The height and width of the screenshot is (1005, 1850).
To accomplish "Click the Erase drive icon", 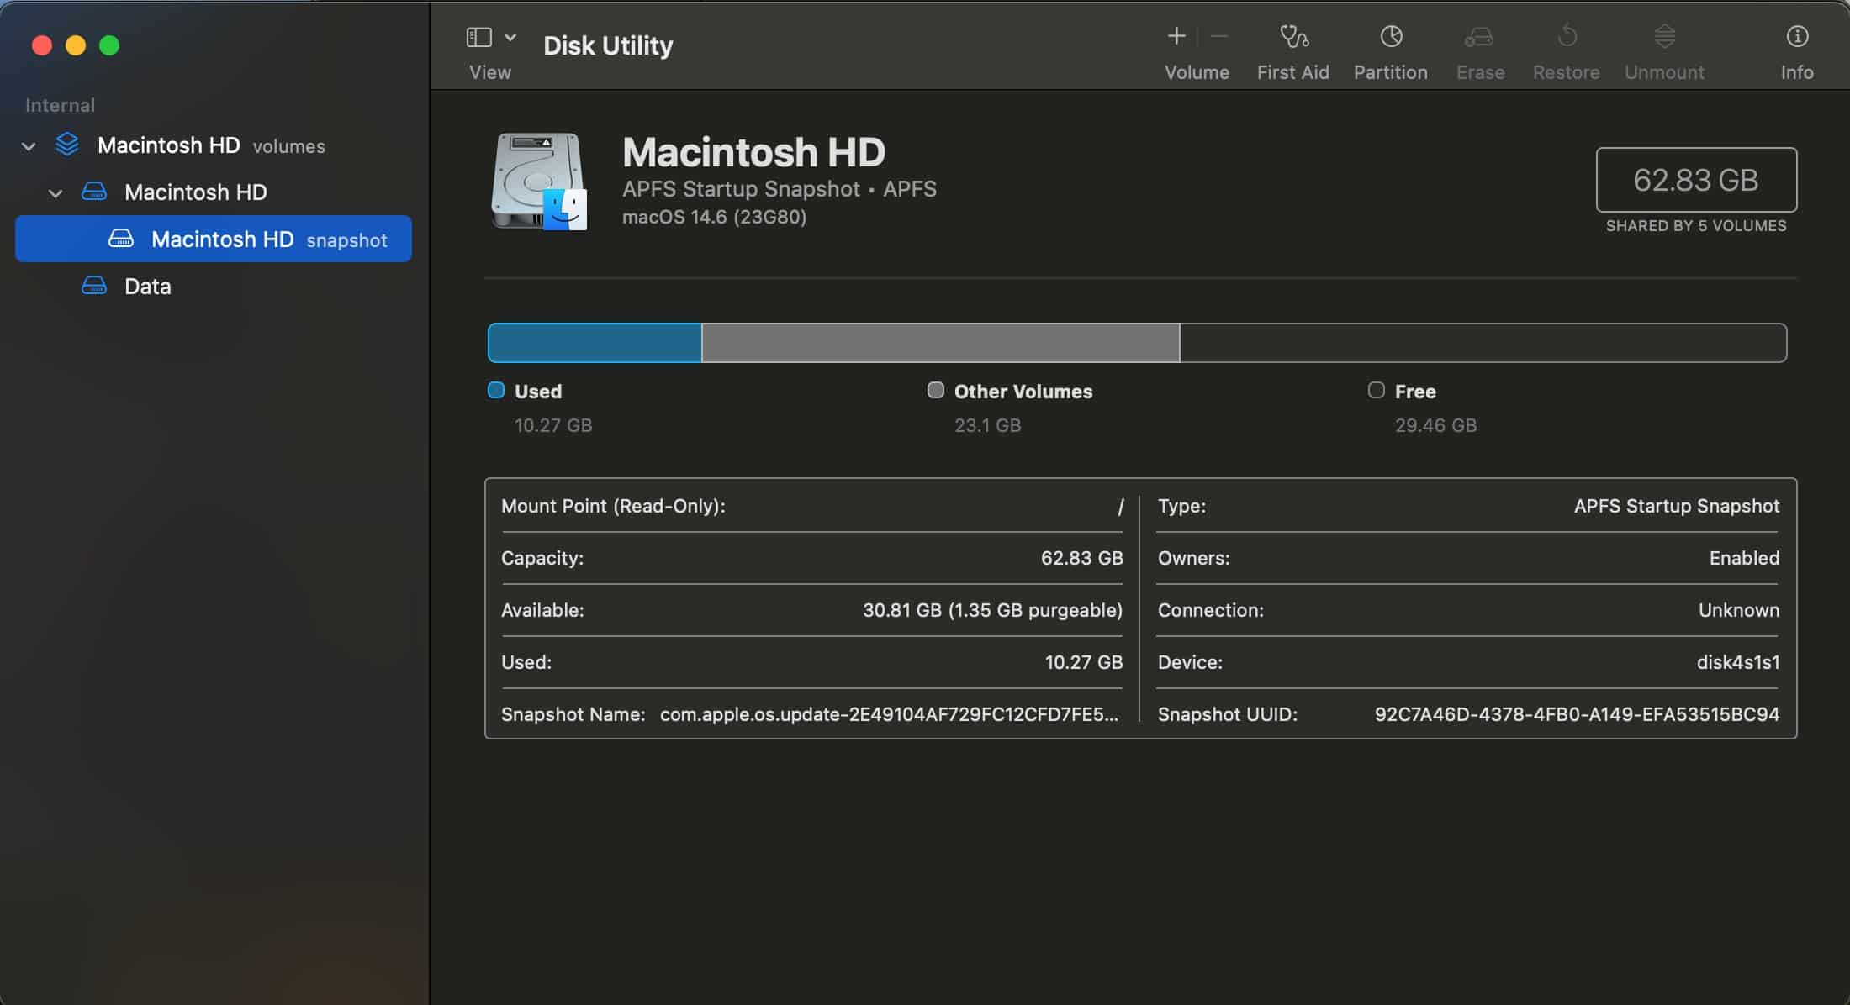I will click(x=1479, y=36).
